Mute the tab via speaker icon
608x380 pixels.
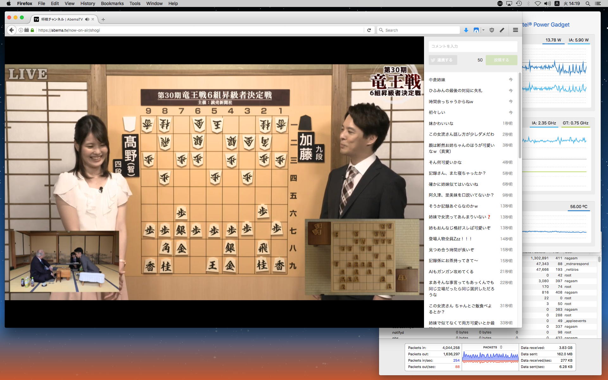87,19
